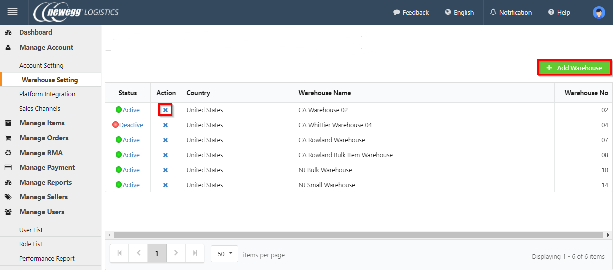Sort by Warehouse Name column header

[325, 93]
